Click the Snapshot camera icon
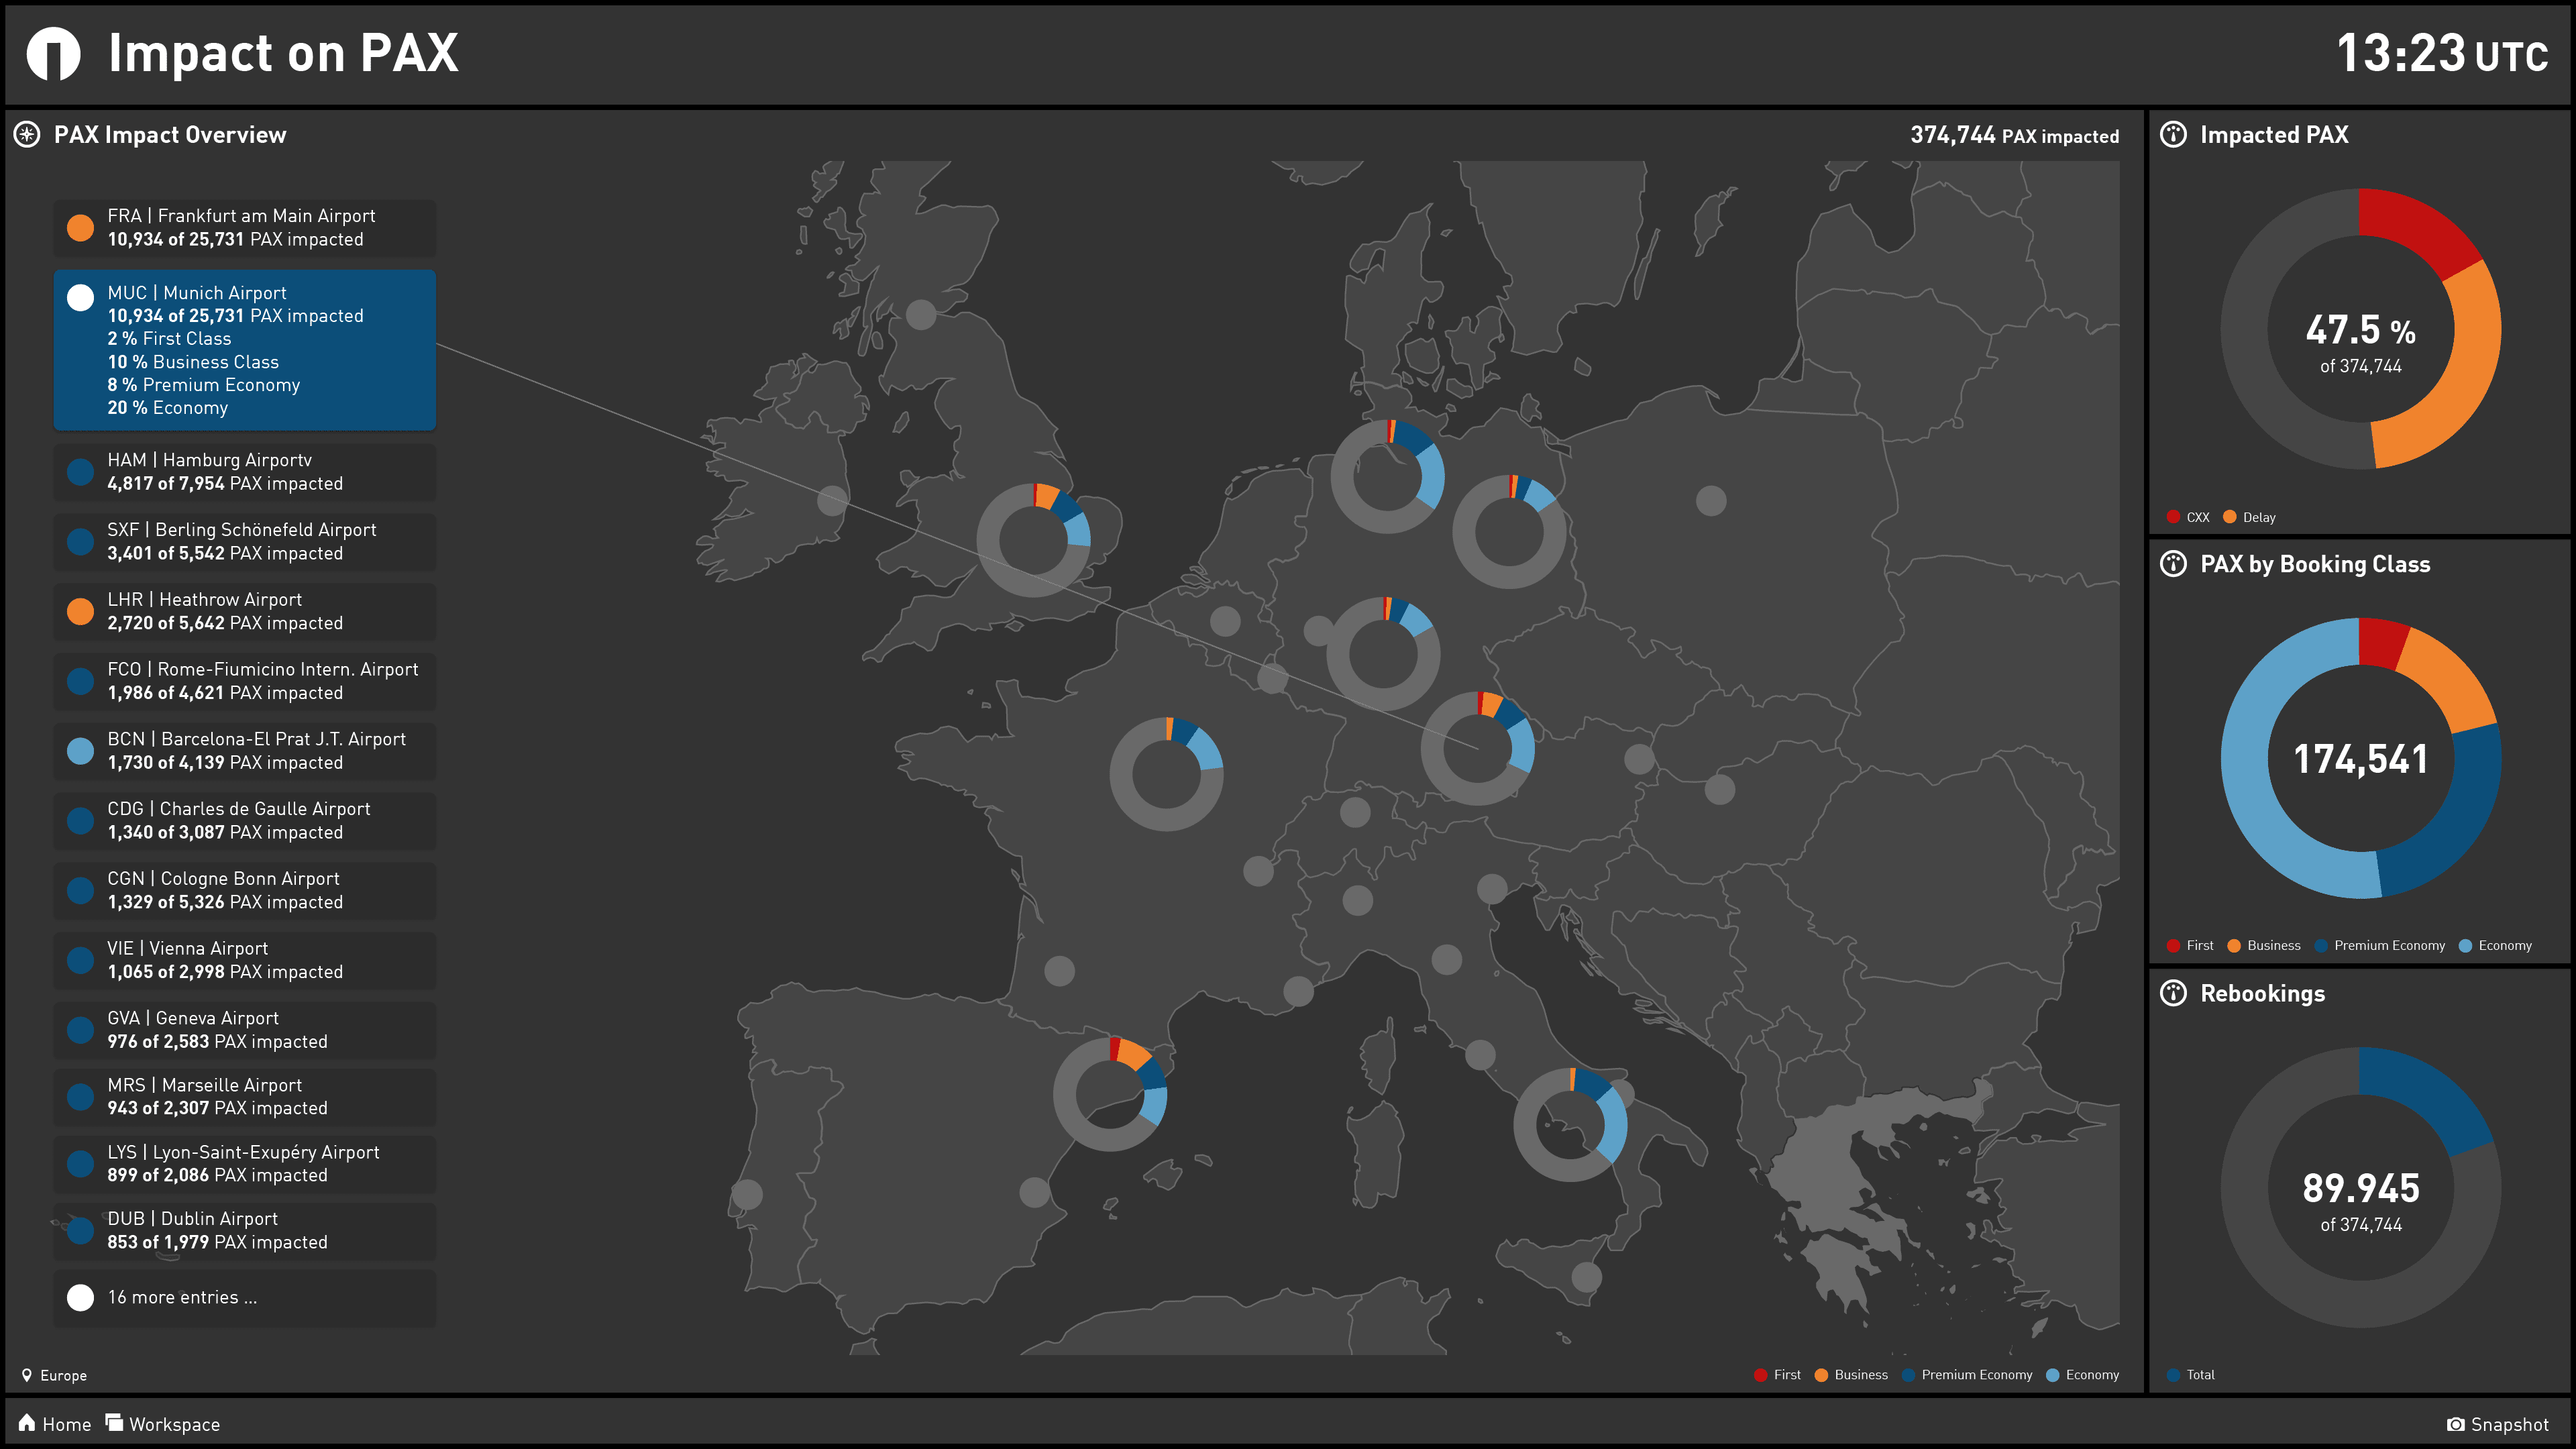This screenshot has height=1449, width=2576. coord(2455,1424)
